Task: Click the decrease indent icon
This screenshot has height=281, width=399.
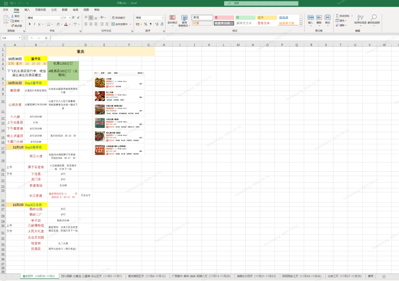Action: tap(102, 24)
